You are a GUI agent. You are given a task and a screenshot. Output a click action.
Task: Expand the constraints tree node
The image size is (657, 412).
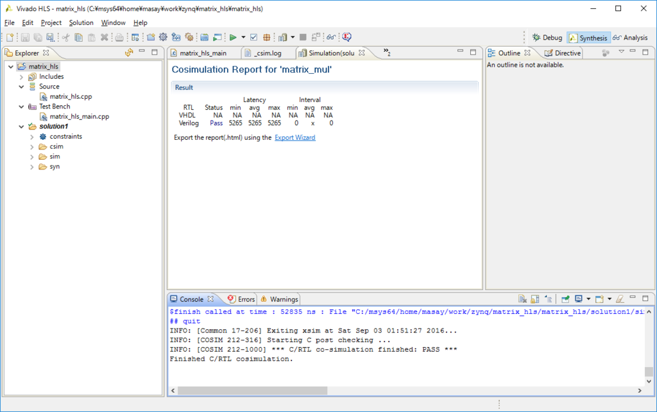pyautogui.click(x=32, y=137)
